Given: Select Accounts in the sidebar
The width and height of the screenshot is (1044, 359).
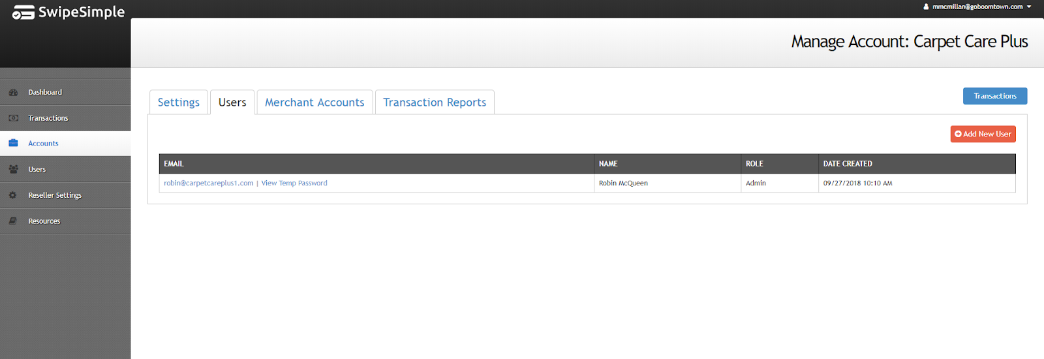Looking at the screenshot, I should pyautogui.click(x=65, y=144).
